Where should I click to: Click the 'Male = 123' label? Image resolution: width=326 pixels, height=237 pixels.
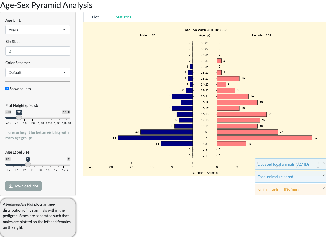148,35
